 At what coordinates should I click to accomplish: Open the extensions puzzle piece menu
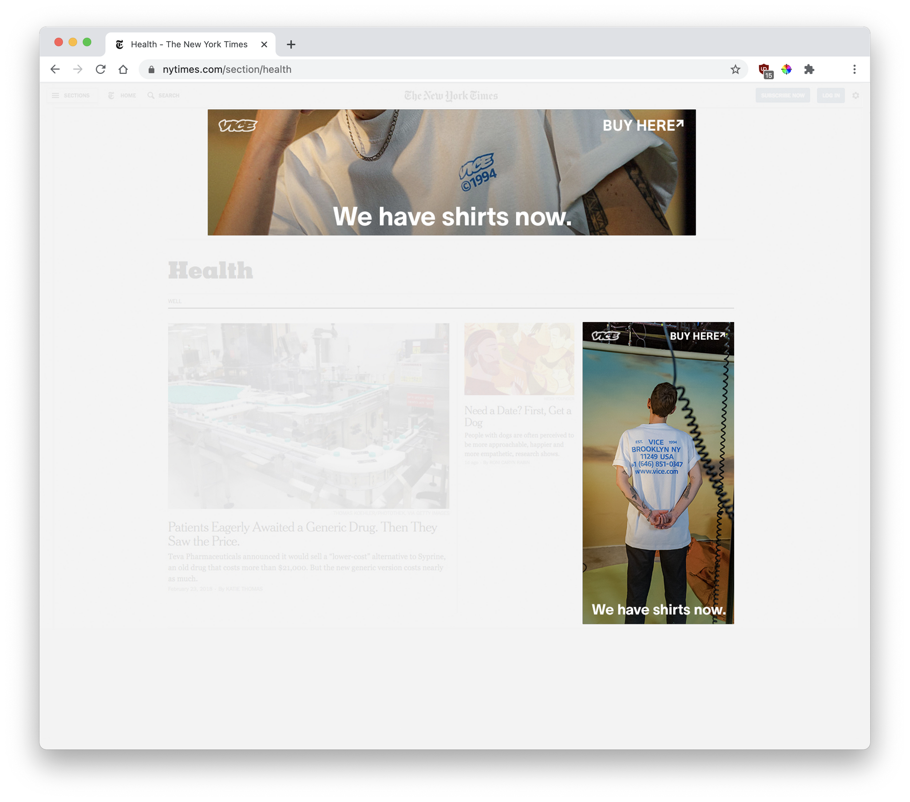coord(810,70)
